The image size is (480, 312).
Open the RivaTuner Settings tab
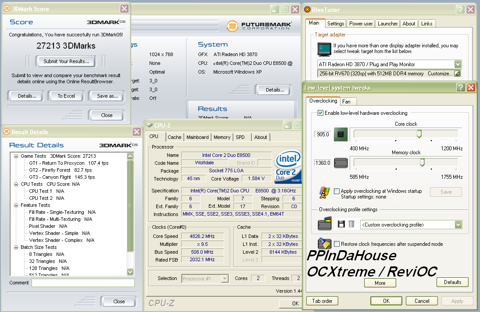click(336, 24)
